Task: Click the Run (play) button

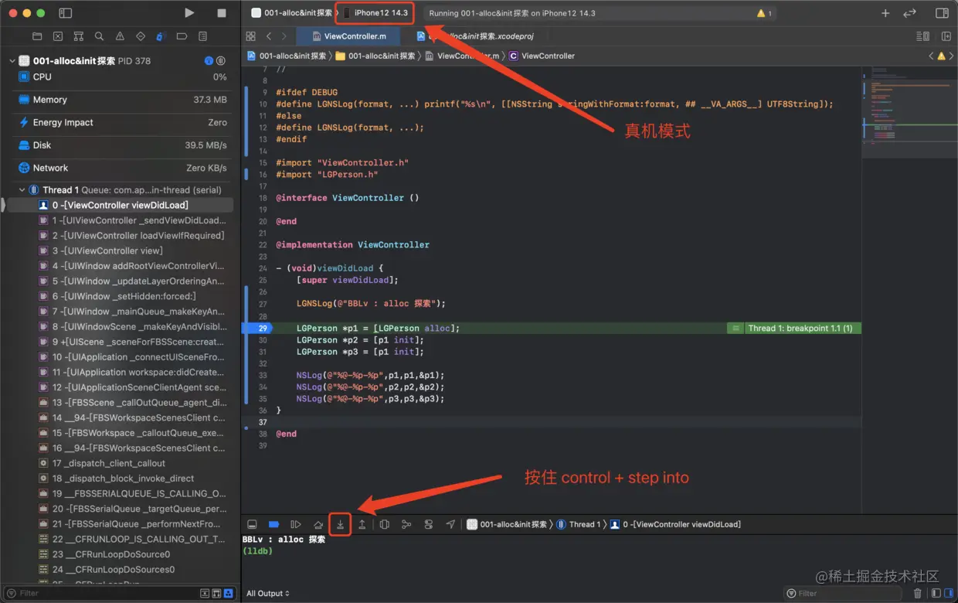Action: pyautogui.click(x=189, y=13)
